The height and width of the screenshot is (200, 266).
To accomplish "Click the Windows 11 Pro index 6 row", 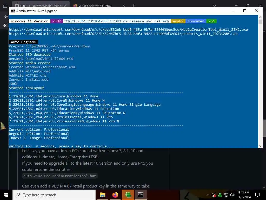I will click(61, 117).
